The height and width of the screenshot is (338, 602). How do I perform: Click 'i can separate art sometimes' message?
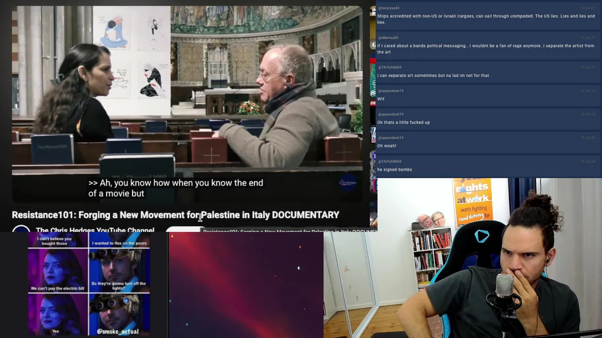[433, 75]
